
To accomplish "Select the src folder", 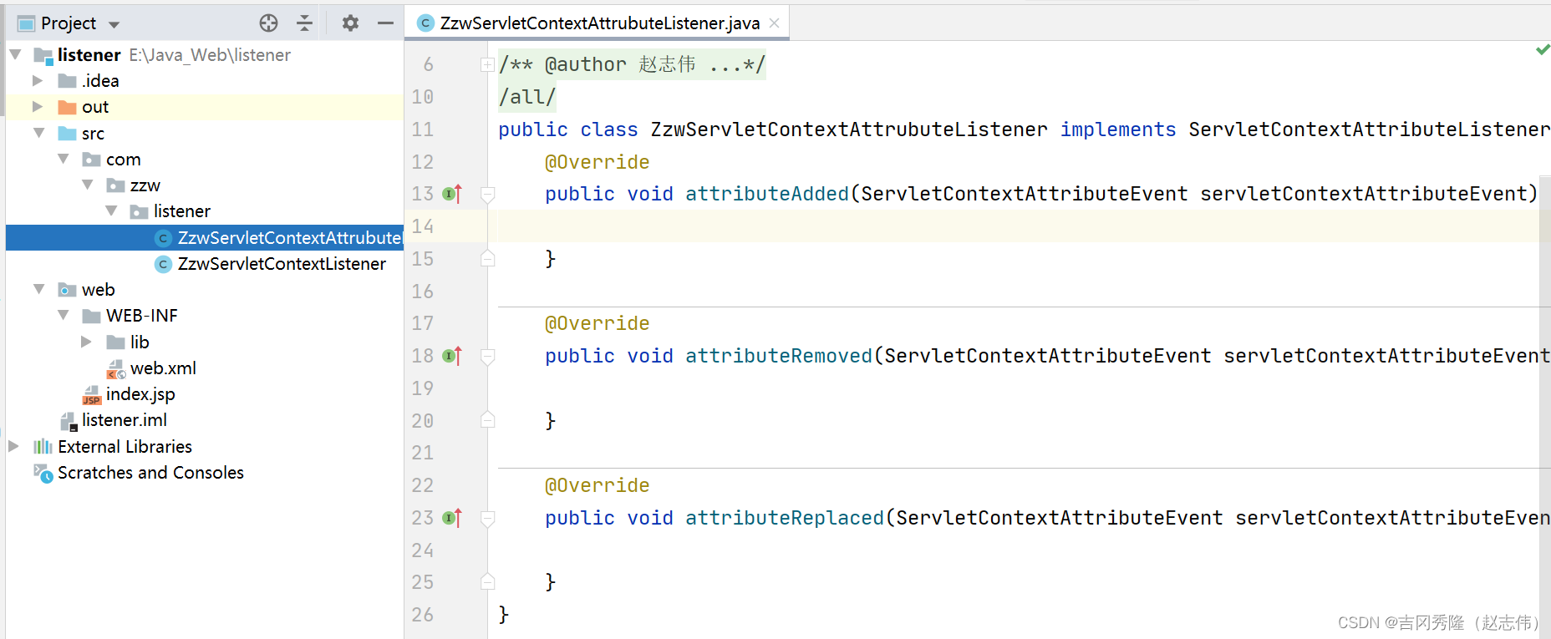I will (93, 134).
